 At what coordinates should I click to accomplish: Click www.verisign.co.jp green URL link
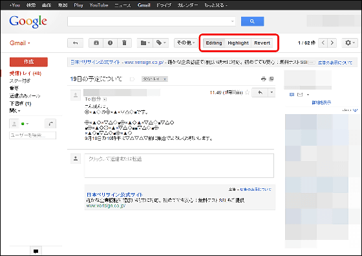(x=106, y=206)
